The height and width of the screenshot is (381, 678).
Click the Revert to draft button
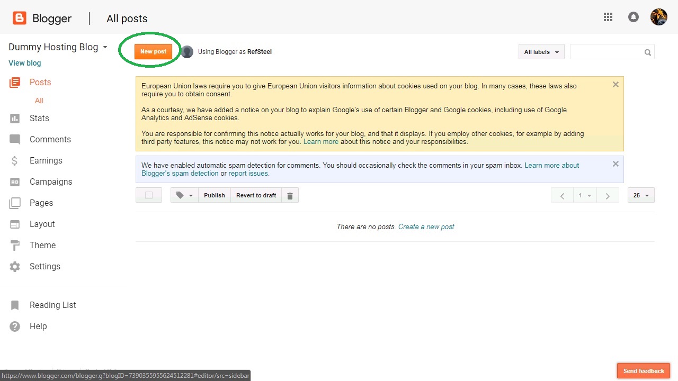256,196
